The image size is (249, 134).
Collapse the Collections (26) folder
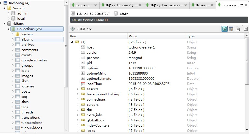(x=9, y=29)
